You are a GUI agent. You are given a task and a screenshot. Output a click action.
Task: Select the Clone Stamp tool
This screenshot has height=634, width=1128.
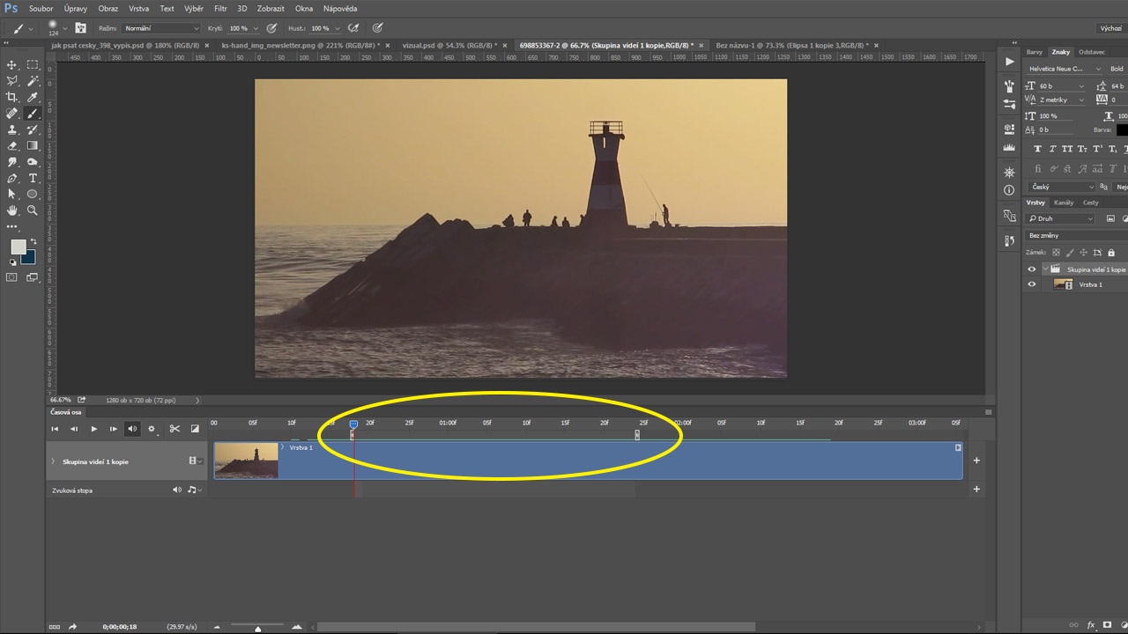point(12,129)
